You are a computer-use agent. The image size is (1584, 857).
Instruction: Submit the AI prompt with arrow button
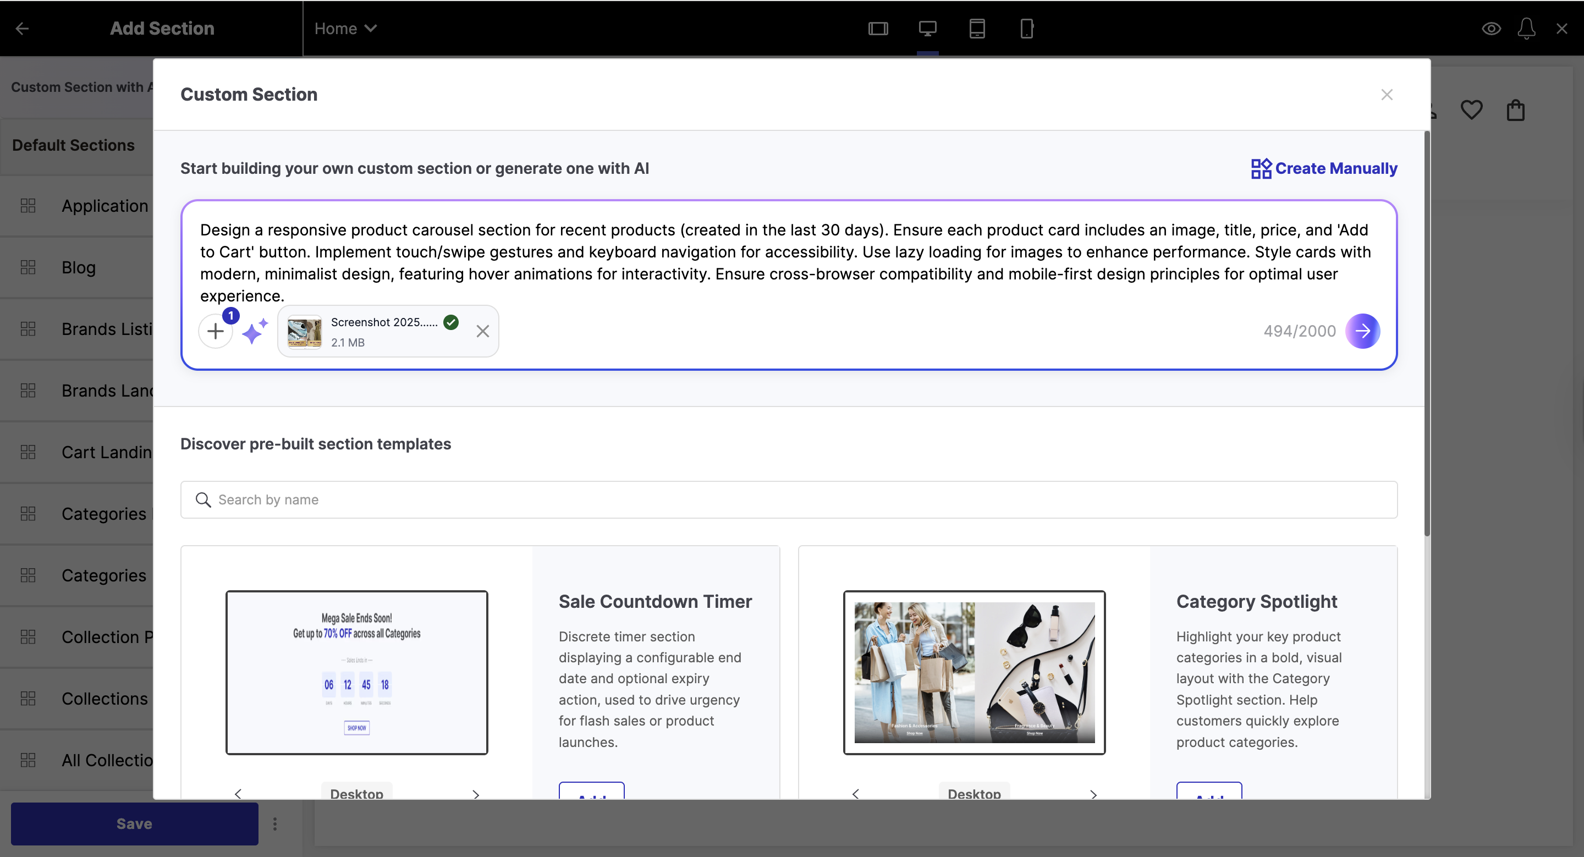(x=1362, y=331)
